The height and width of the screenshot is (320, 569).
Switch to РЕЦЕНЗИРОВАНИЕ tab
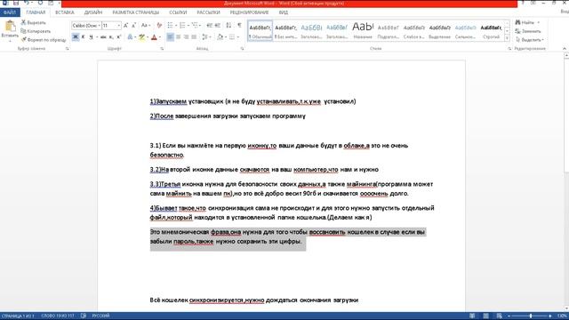[x=249, y=12]
